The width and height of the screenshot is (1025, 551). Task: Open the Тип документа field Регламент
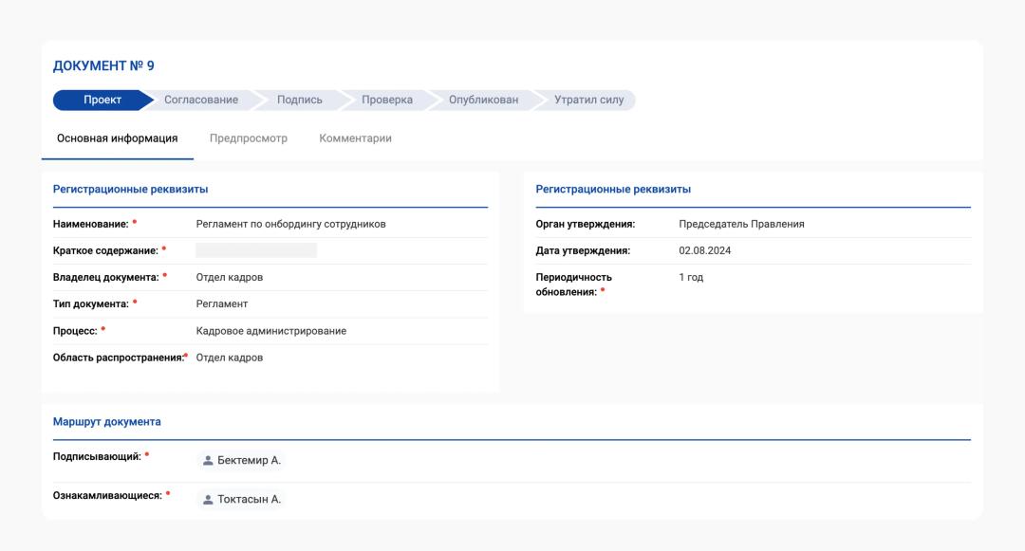coord(221,303)
